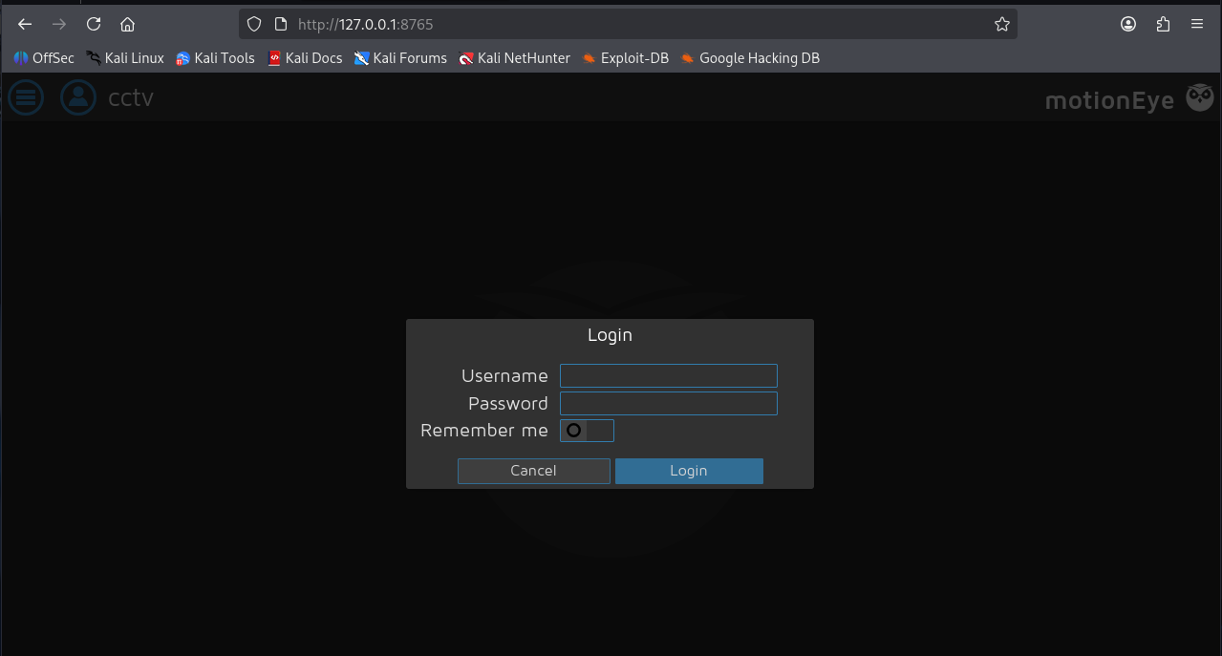This screenshot has width=1222, height=656.
Task: Click the motionEye owl logo
Action: coord(1199,97)
